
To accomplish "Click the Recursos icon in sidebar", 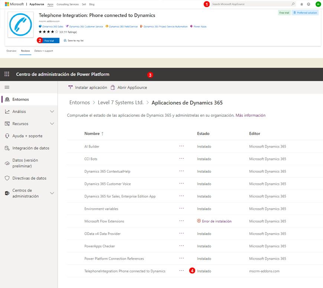I will 7,124.
